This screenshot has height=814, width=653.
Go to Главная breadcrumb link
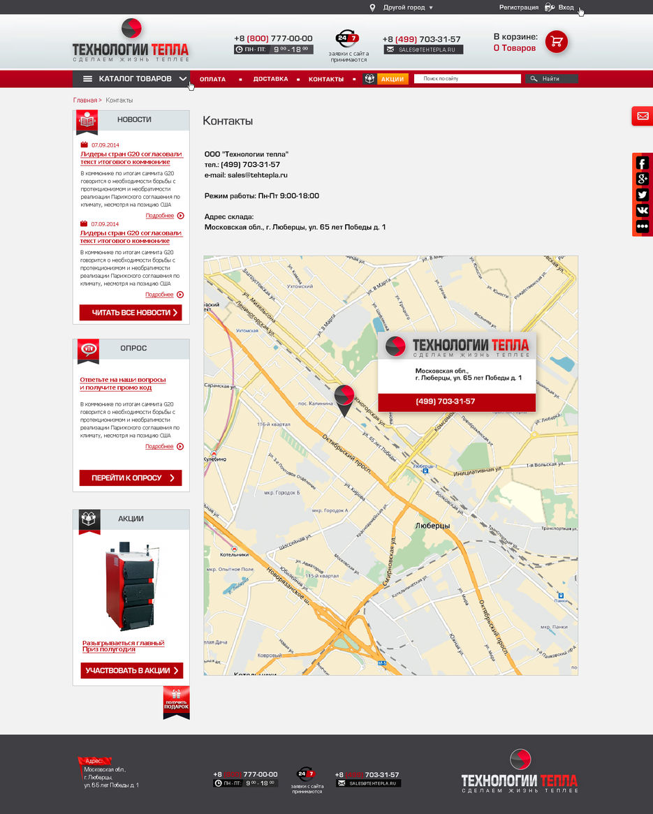85,101
